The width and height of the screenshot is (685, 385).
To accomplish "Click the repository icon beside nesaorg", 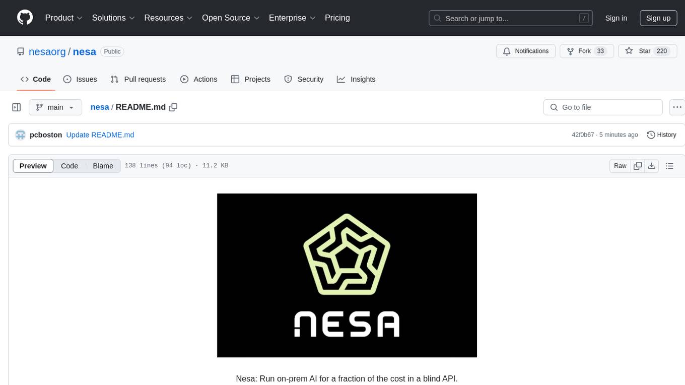I will point(21,51).
